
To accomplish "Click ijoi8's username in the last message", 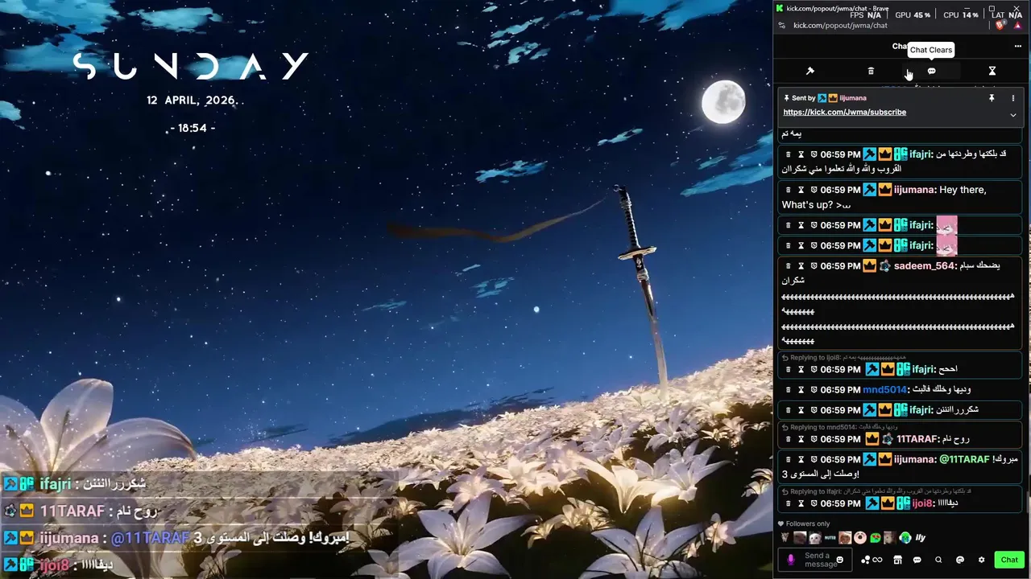I will tap(922, 503).
